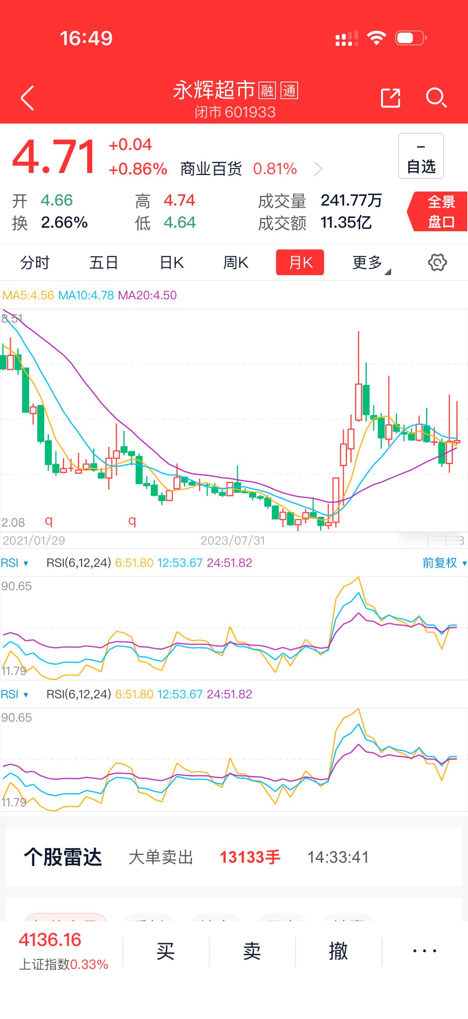Tap MA20:4.50 moving average label
The image size is (468, 1019).
(x=147, y=295)
